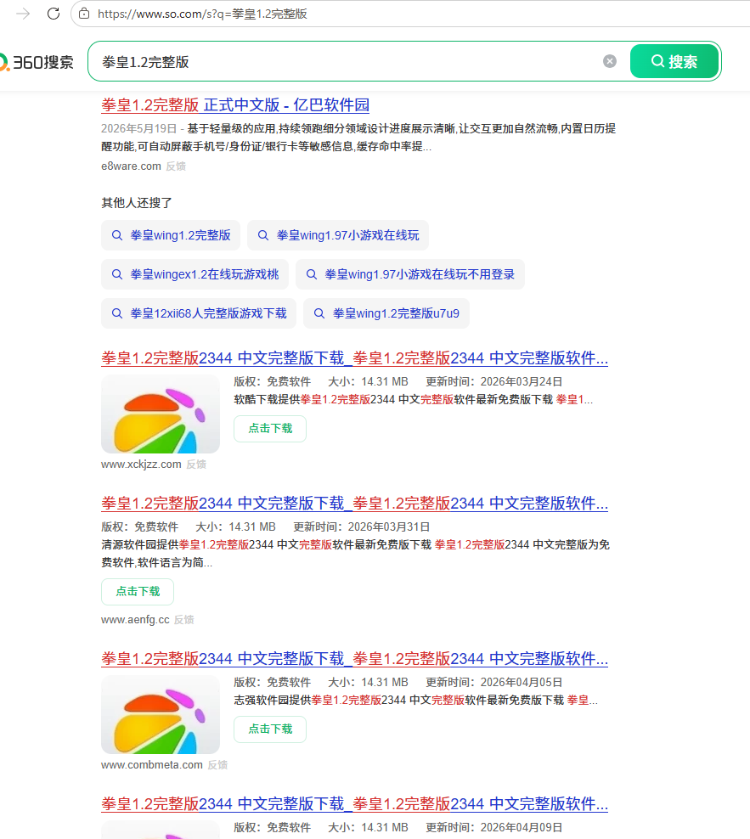750x839 pixels.
Task: Select related search 拳皇wingex1.2在线玩游戏桃
Action: pos(195,274)
